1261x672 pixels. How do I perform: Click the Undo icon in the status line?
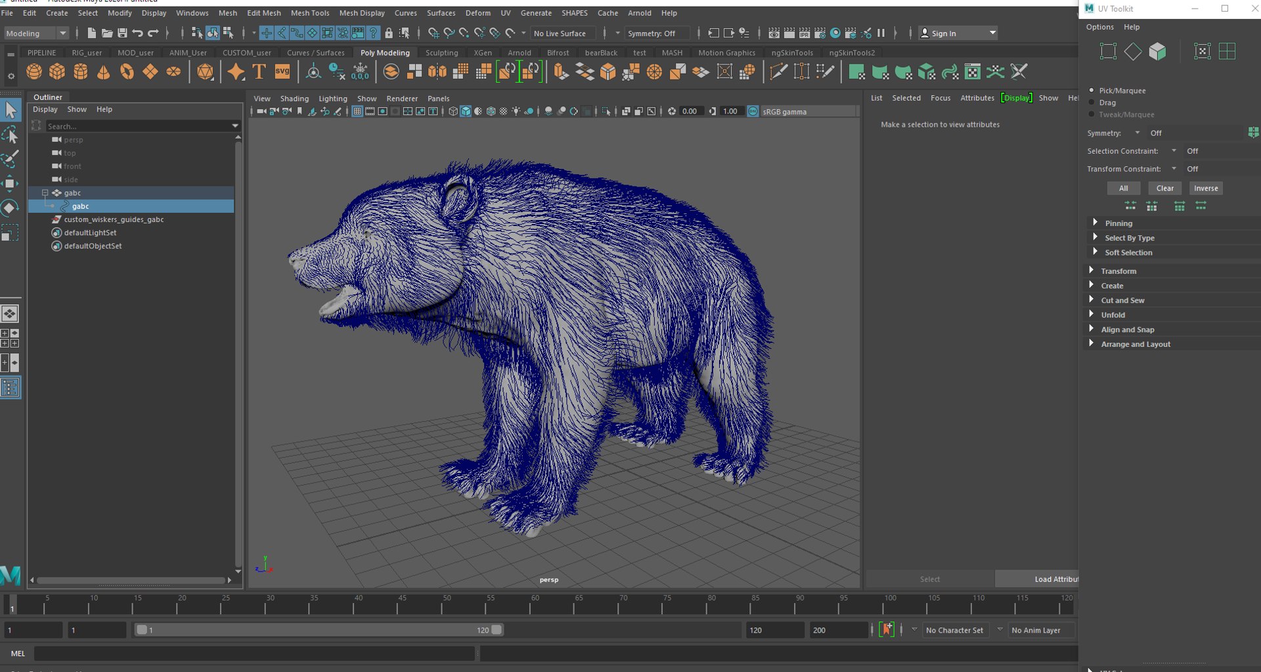(137, 33)
